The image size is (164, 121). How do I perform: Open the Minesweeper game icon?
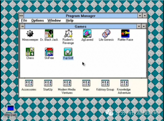[30, 34]
